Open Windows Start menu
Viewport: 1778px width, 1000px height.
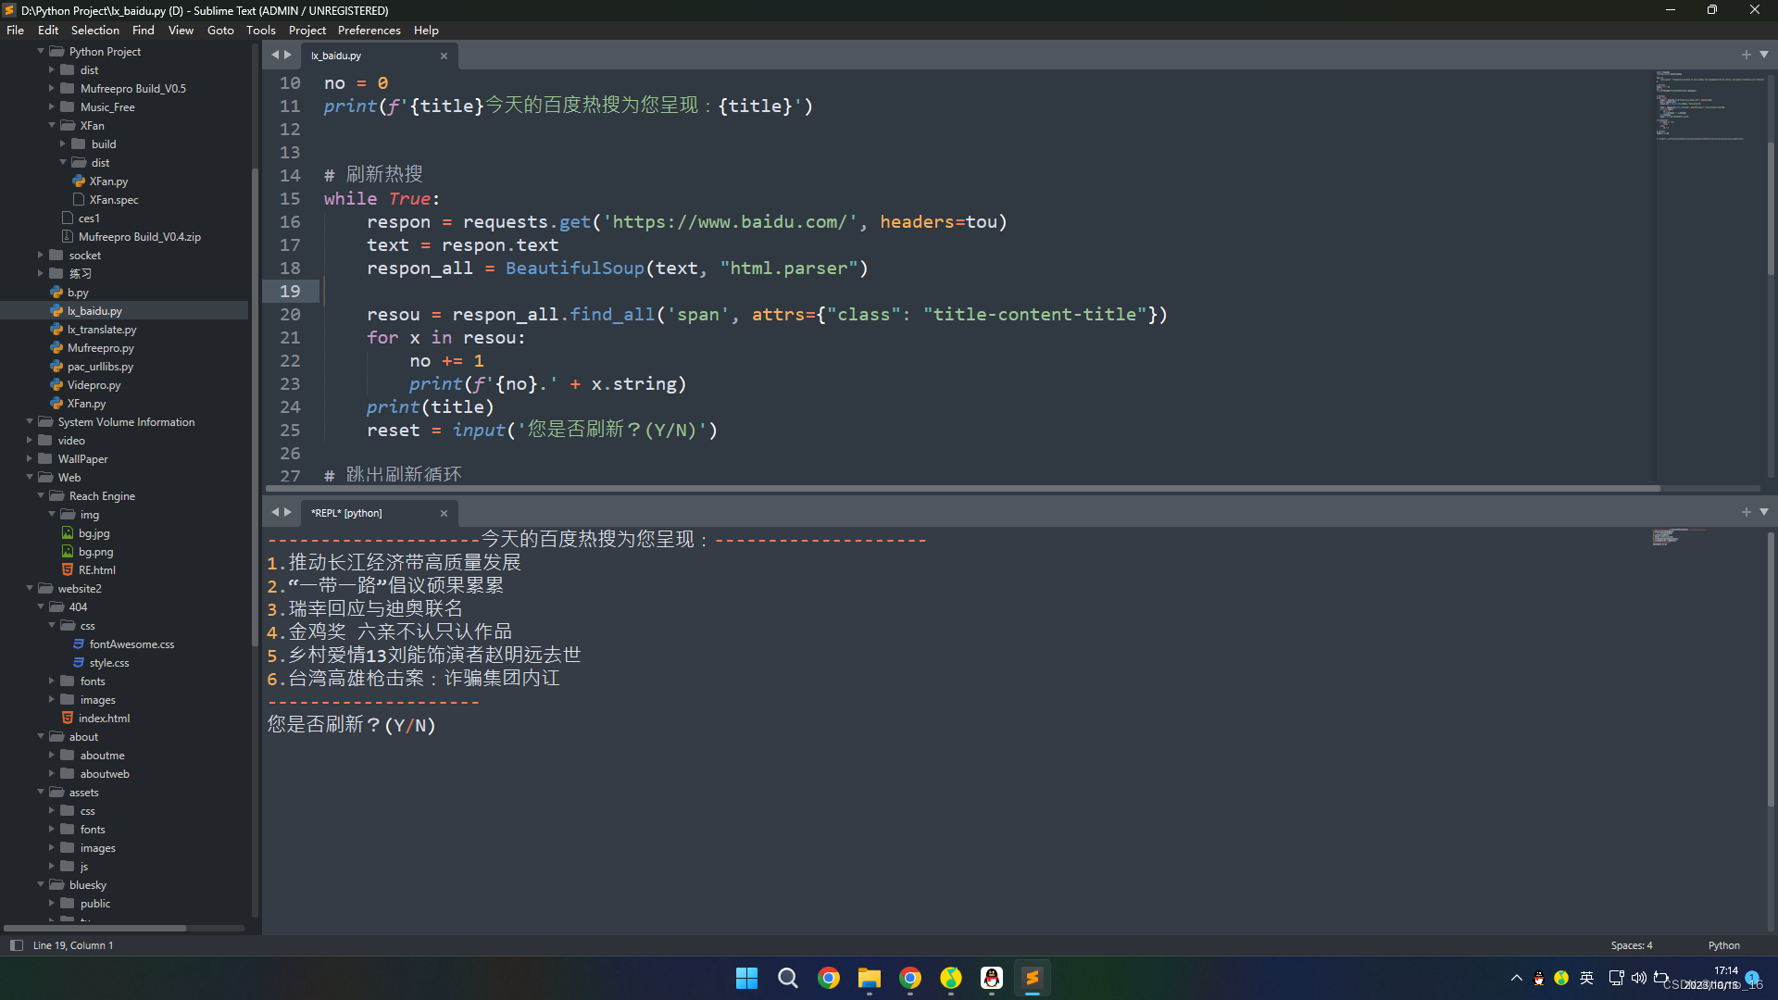pyautogui.click(x=746, y=978)
